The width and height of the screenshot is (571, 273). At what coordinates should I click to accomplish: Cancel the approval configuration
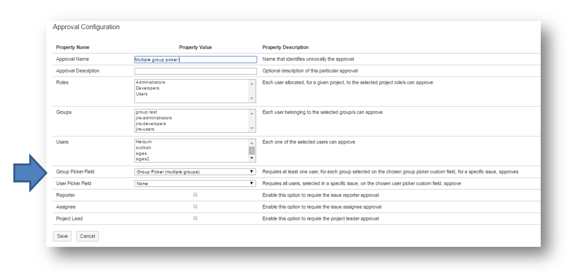[87, 236]
